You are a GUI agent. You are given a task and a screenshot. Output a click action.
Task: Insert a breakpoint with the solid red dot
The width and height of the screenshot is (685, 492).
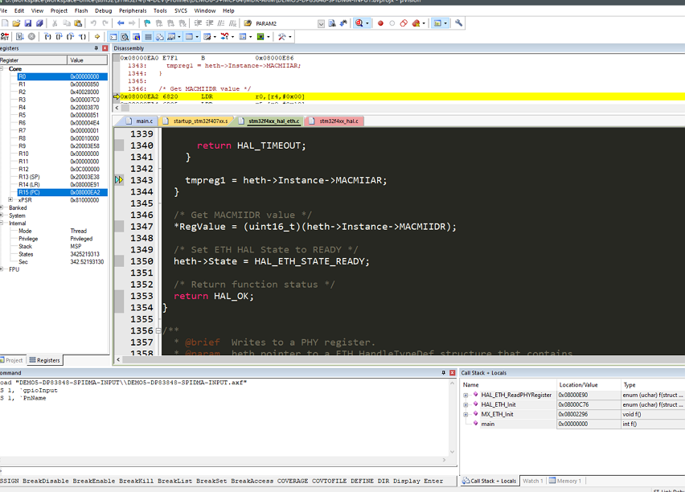380,23
